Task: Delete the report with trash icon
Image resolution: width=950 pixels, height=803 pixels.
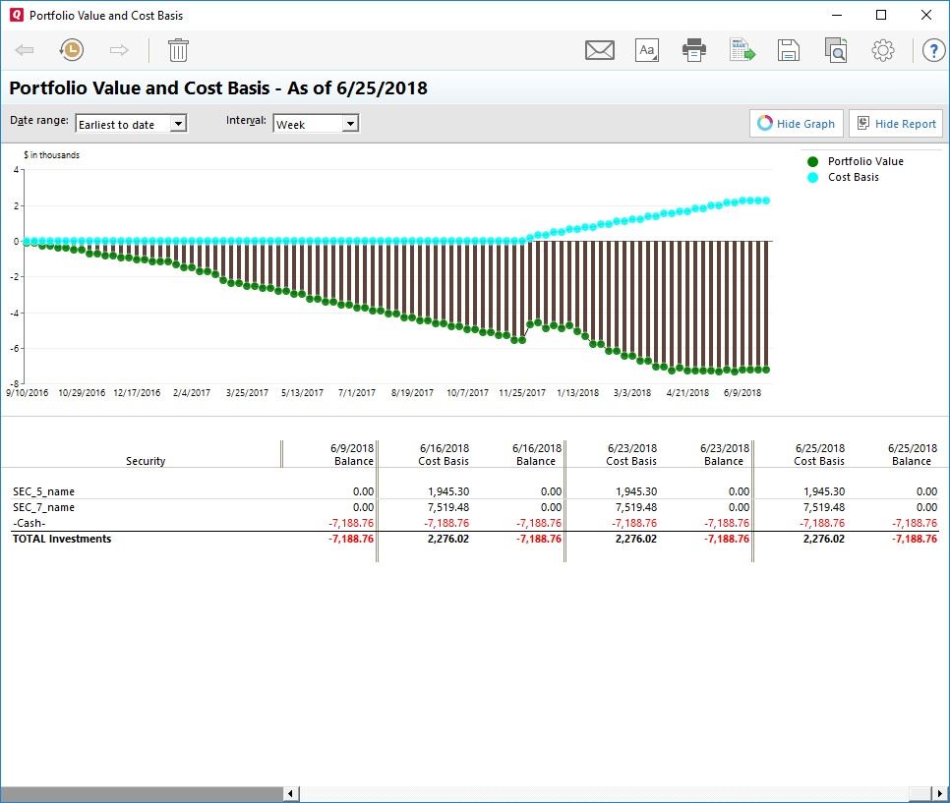Action: tap(178, 50)
